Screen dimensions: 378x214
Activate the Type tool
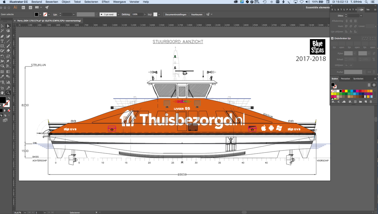[2, 41]
